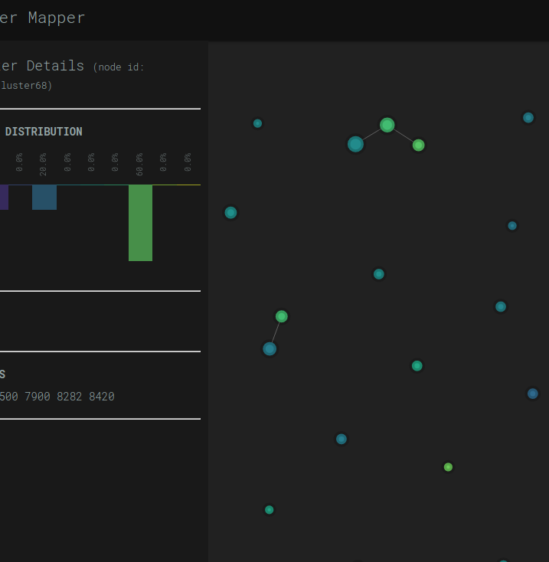Viewport: 549px width, 562px height.
Task: Select member id 7900
Action: pos(38,397)
